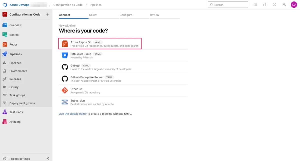Click the Help question mark icon
The width and height of the screenshot is (300, 161).
274,5
